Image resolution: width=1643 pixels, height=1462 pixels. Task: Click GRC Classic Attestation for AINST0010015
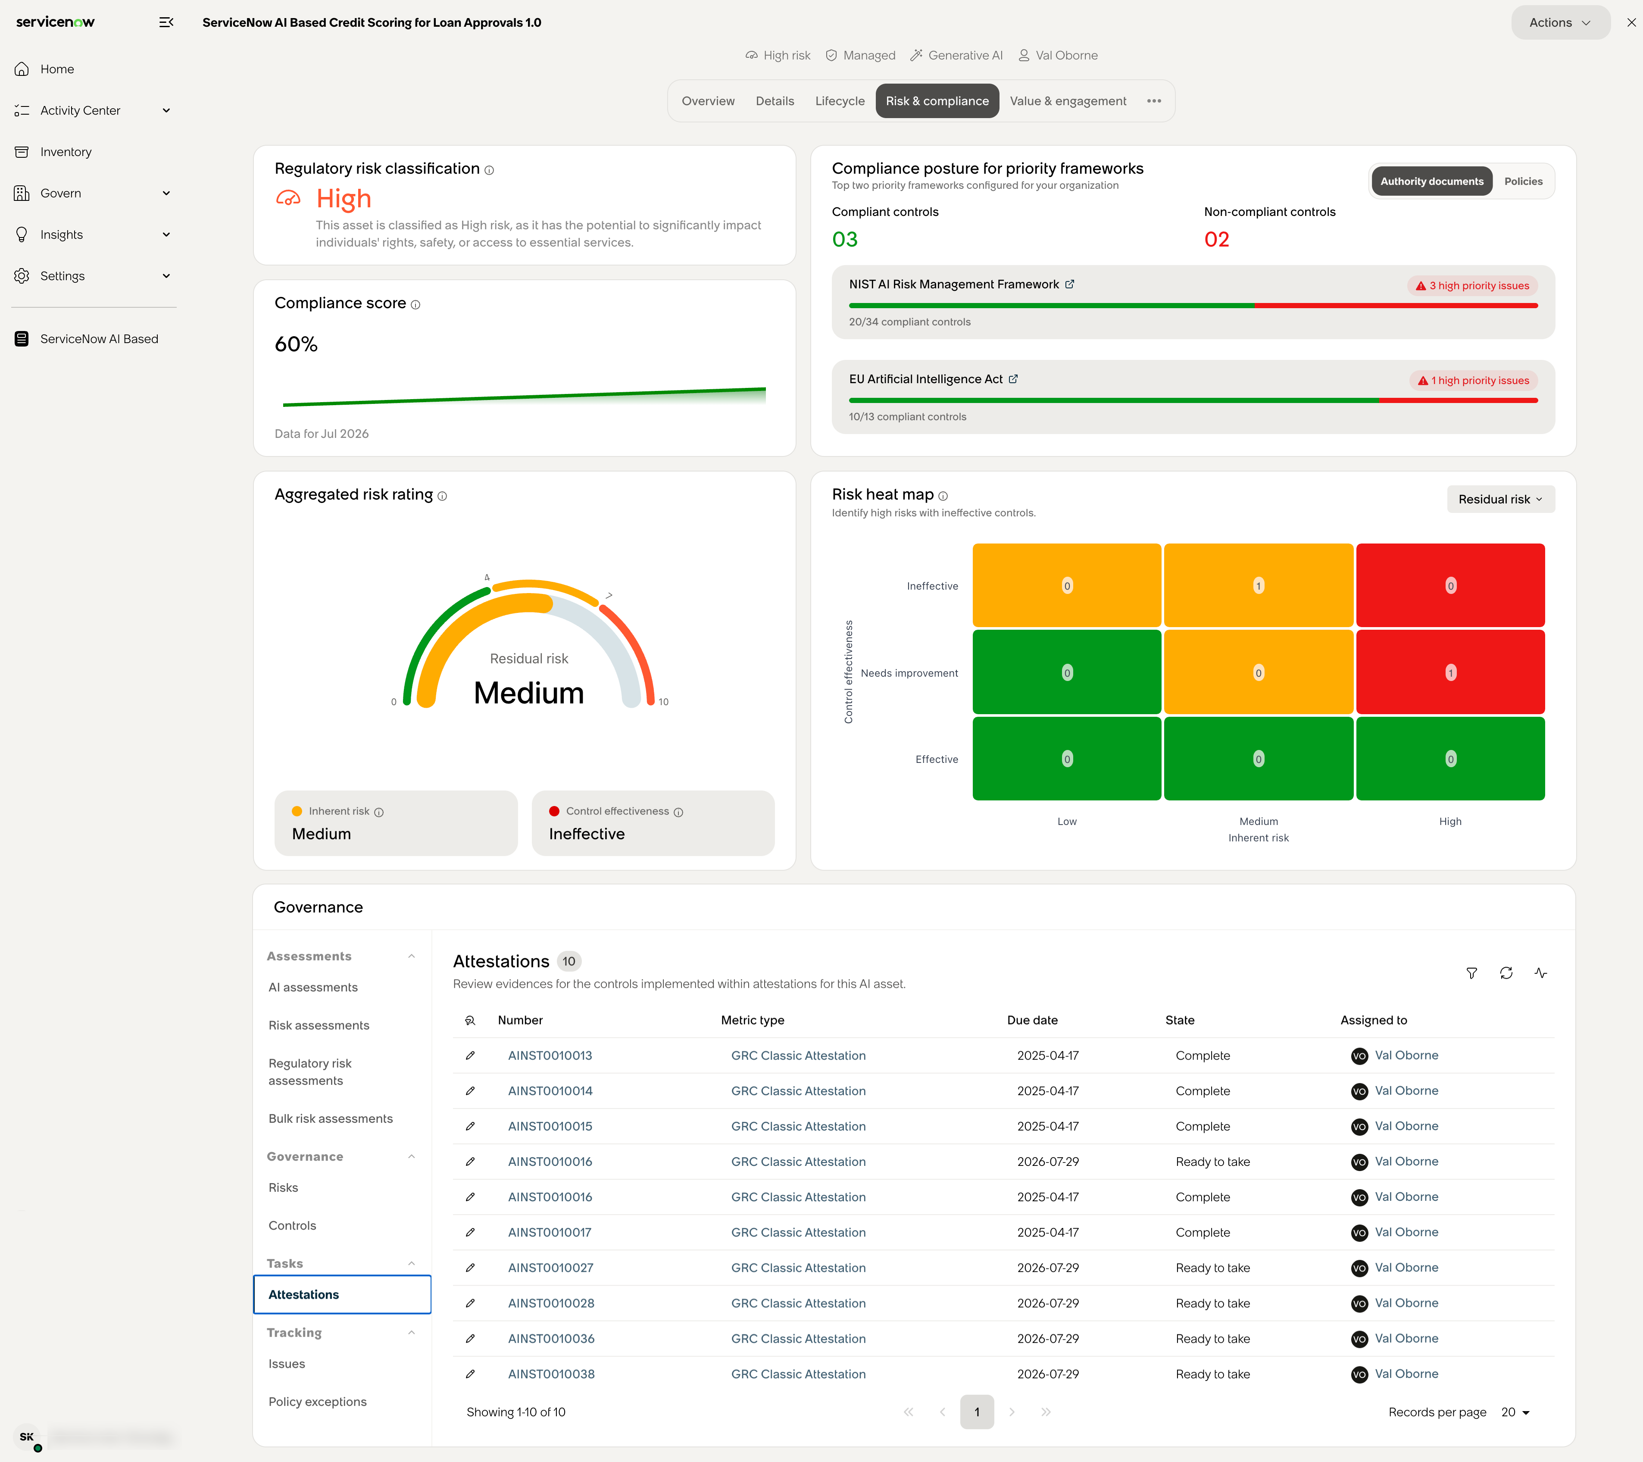tap(798, 1126)
